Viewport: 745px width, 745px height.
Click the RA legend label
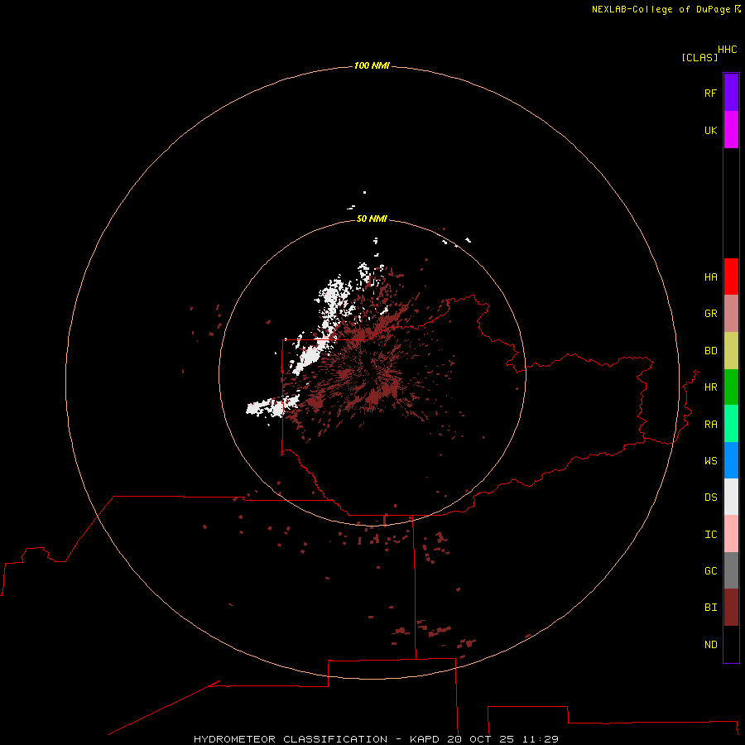click(710, 425)
